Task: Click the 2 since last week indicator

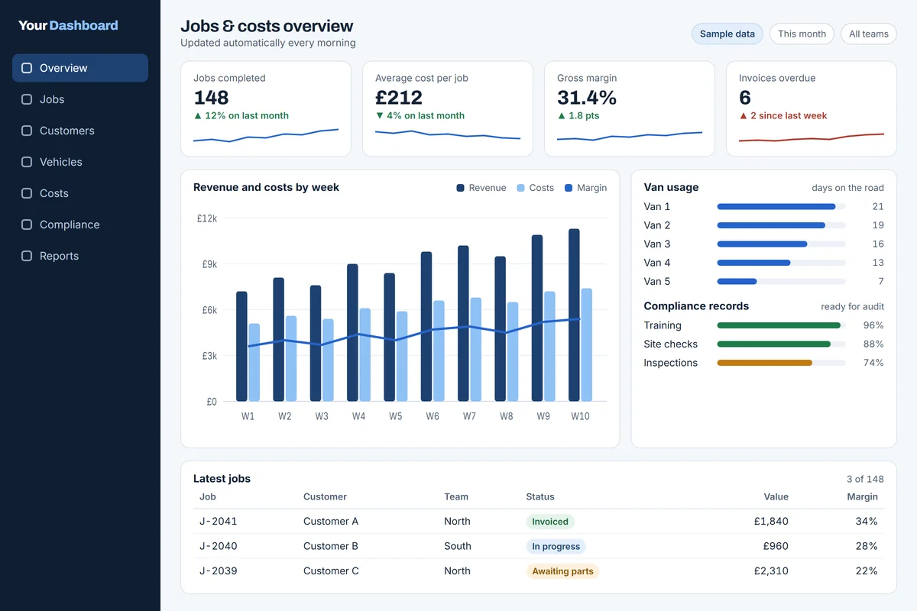Action: point(783,116)
